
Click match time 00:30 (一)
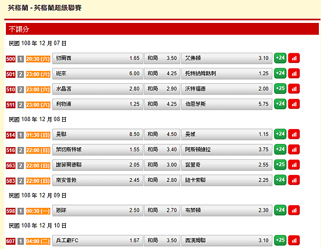coord(38,211)
